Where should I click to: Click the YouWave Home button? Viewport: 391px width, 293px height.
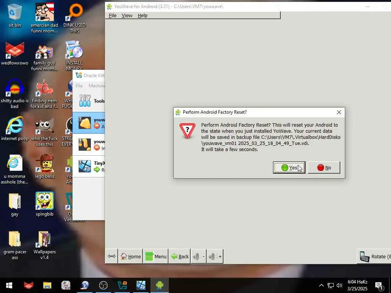click(x=131, y=256)
